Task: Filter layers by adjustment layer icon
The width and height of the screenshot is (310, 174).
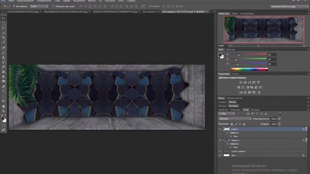Action: click(x=252, y=114)
